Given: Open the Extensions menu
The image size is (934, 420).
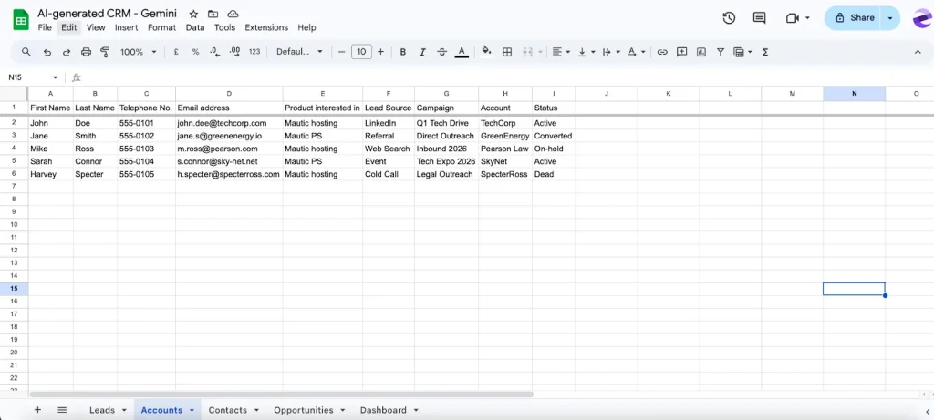Looking at the screenshot, I should [x=266, y=27].
